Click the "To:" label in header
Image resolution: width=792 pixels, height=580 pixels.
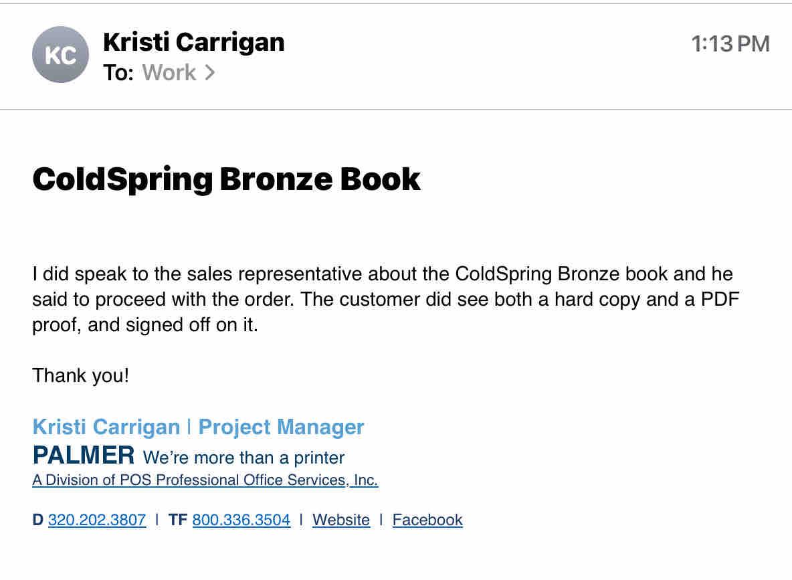[x=119, y=72]
